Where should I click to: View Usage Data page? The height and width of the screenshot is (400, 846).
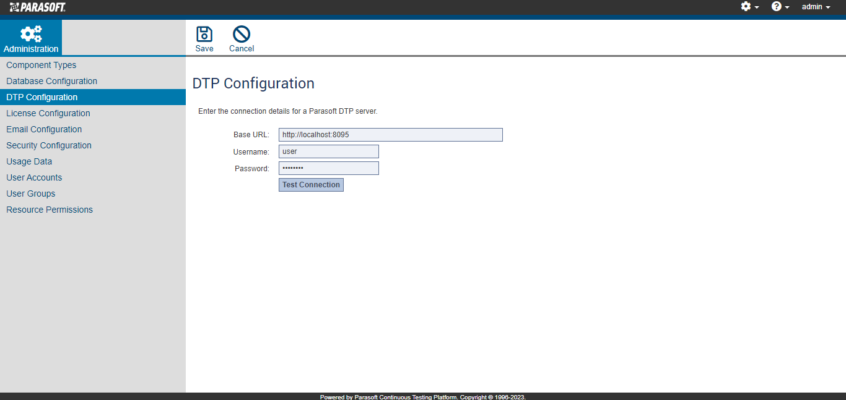pos(93,161)
